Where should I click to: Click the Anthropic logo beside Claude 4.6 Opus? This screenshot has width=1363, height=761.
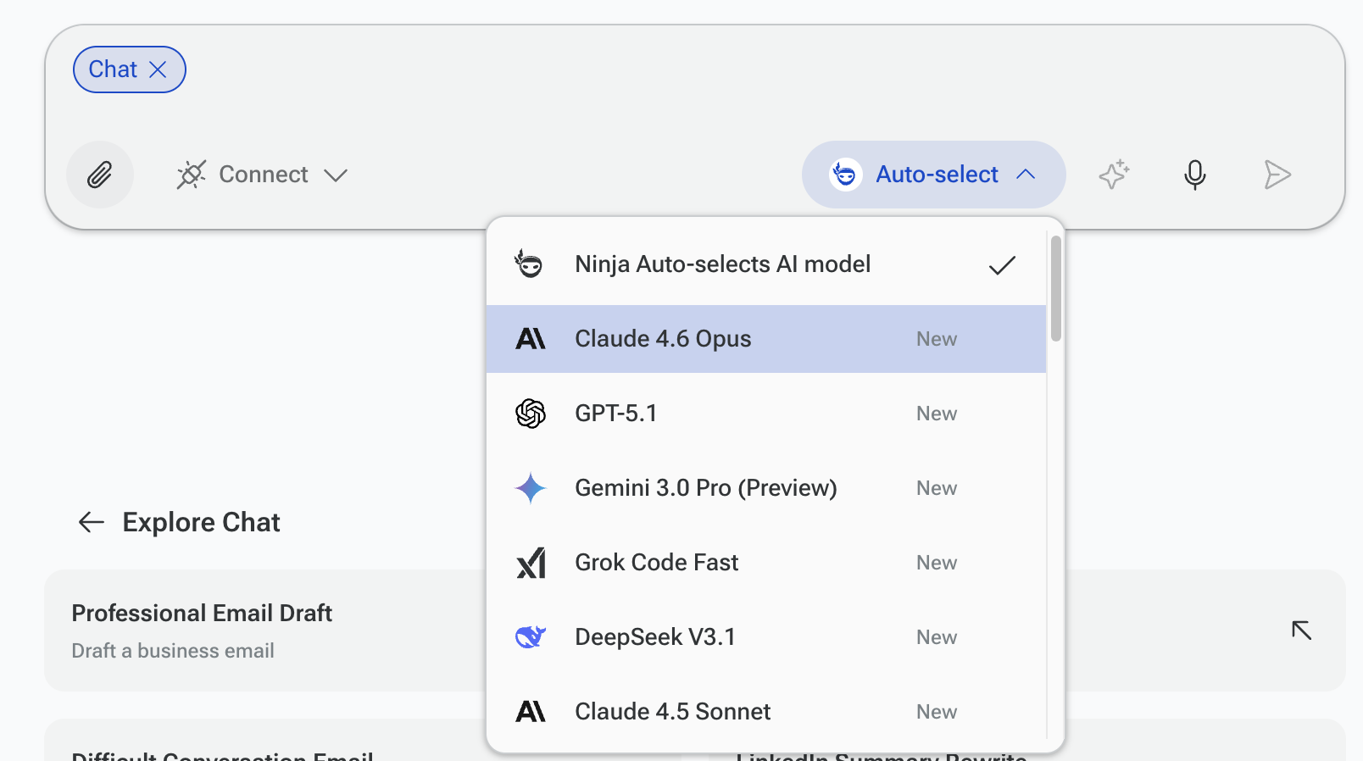click(x=531, y=339)
